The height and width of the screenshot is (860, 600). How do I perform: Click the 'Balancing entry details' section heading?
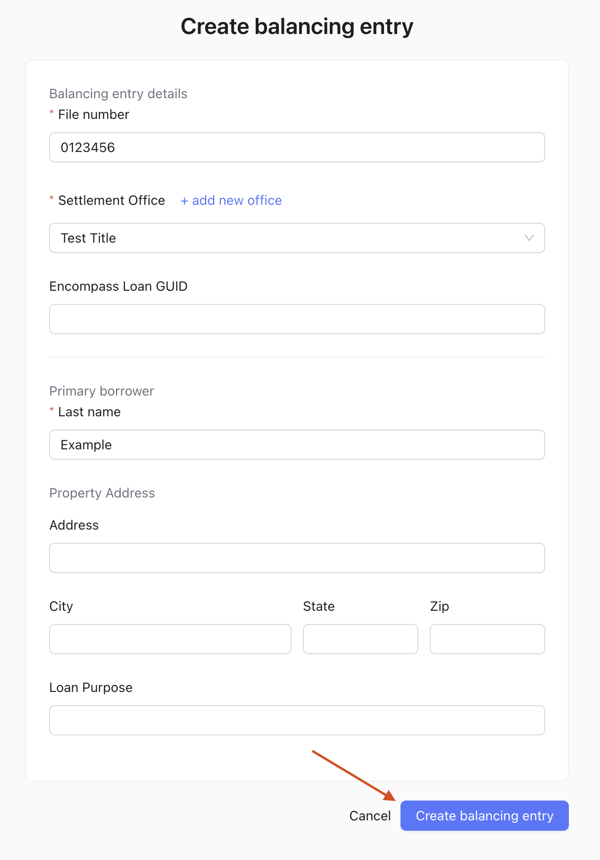click(118, 93)
